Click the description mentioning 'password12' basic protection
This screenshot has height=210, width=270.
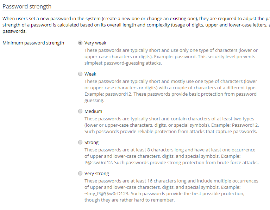pyautogui.click(x=171, y=91)
